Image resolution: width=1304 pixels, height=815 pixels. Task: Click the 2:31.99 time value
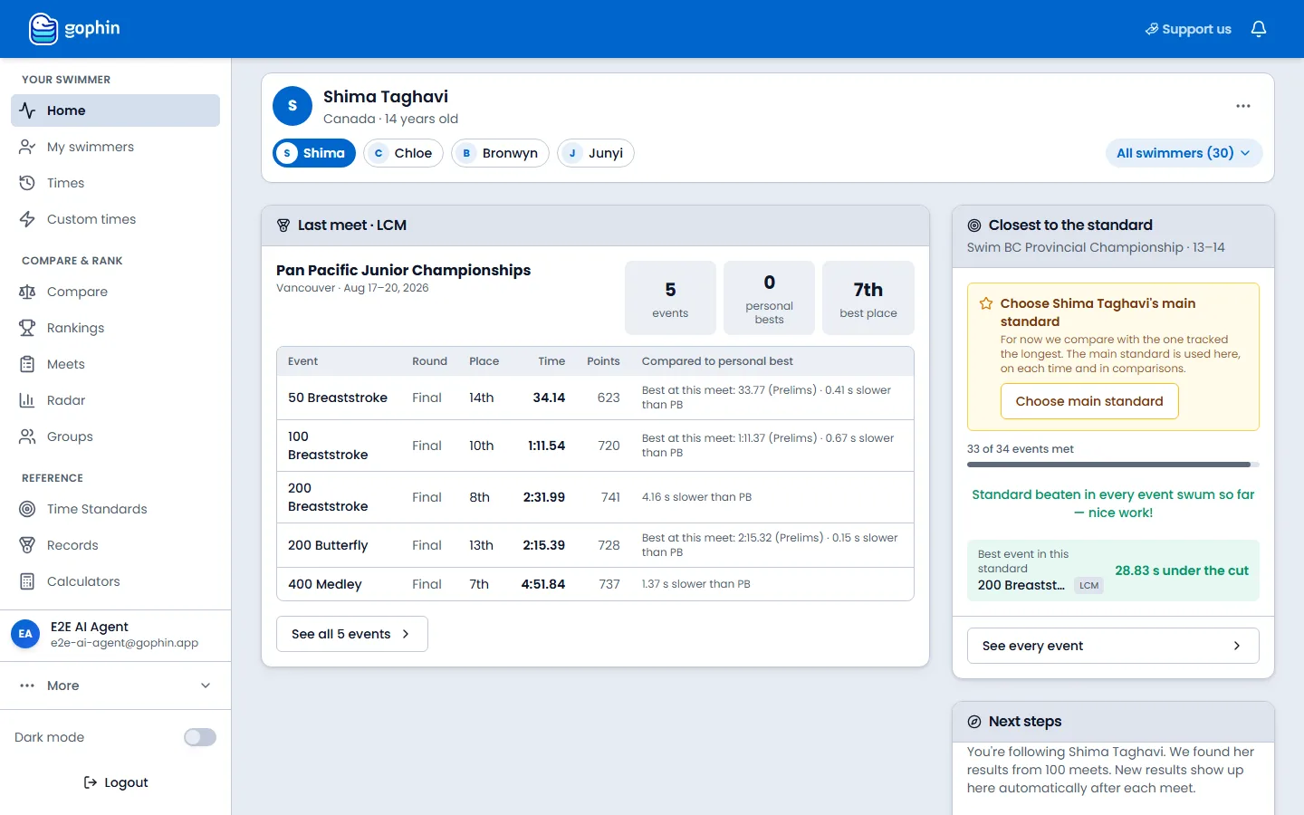point(543,497)
